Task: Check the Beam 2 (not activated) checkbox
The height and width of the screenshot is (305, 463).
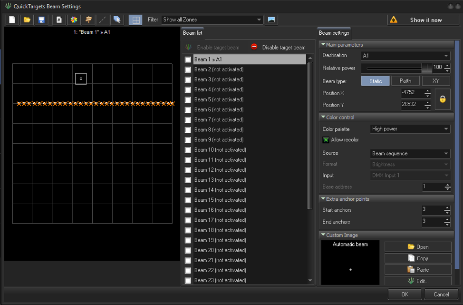Action: pyautogui.click(x=188, y=69)
